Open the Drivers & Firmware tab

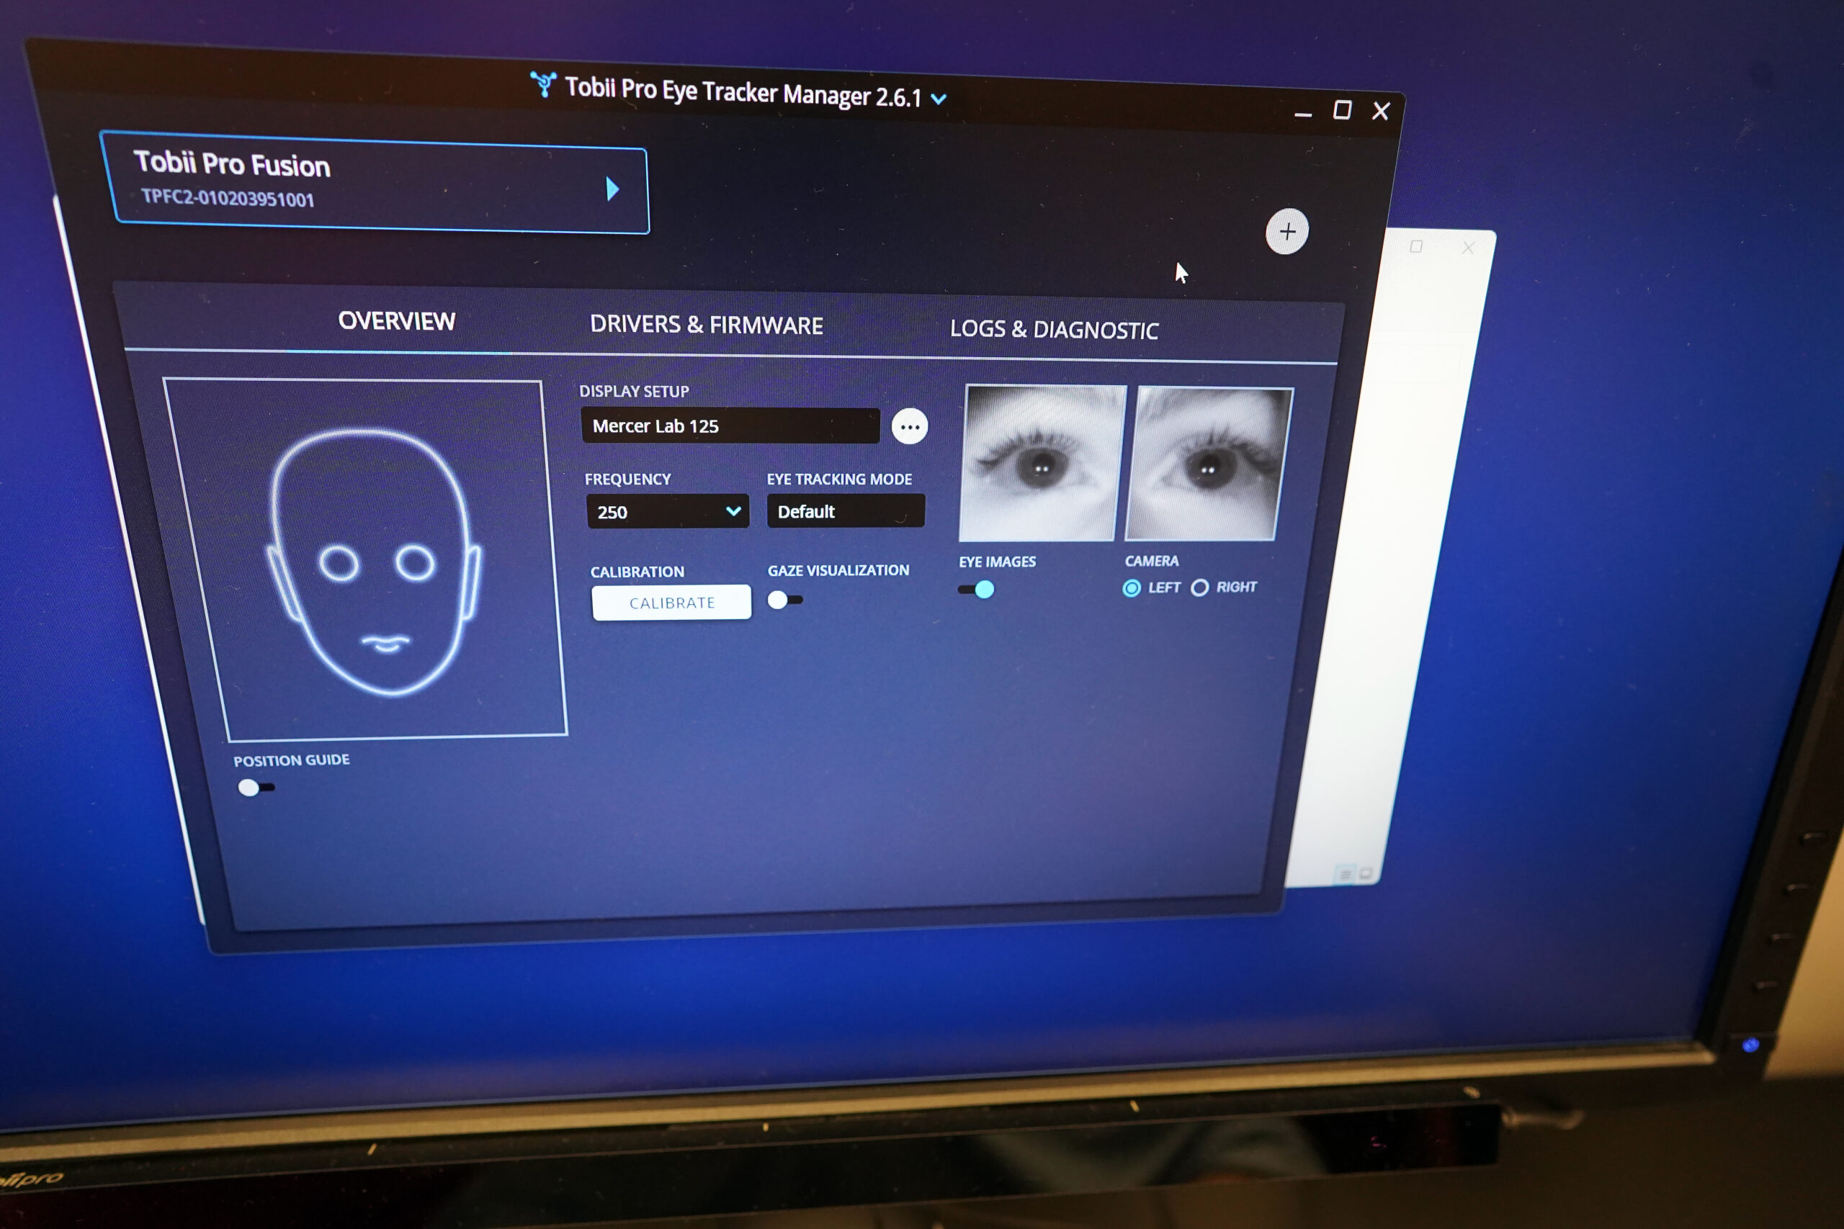click(707, 325)
